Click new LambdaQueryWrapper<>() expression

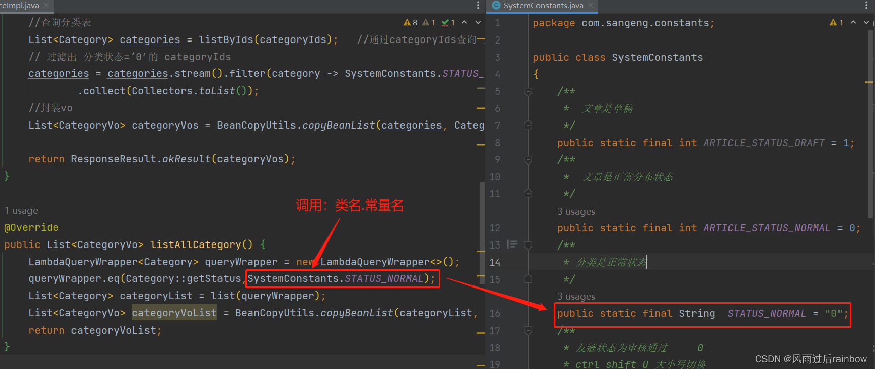(375, 262)
